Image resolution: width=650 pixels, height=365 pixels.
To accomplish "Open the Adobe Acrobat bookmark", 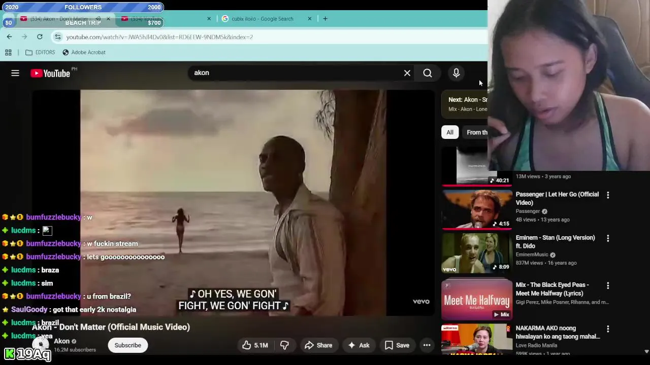I will coord(84,52).
